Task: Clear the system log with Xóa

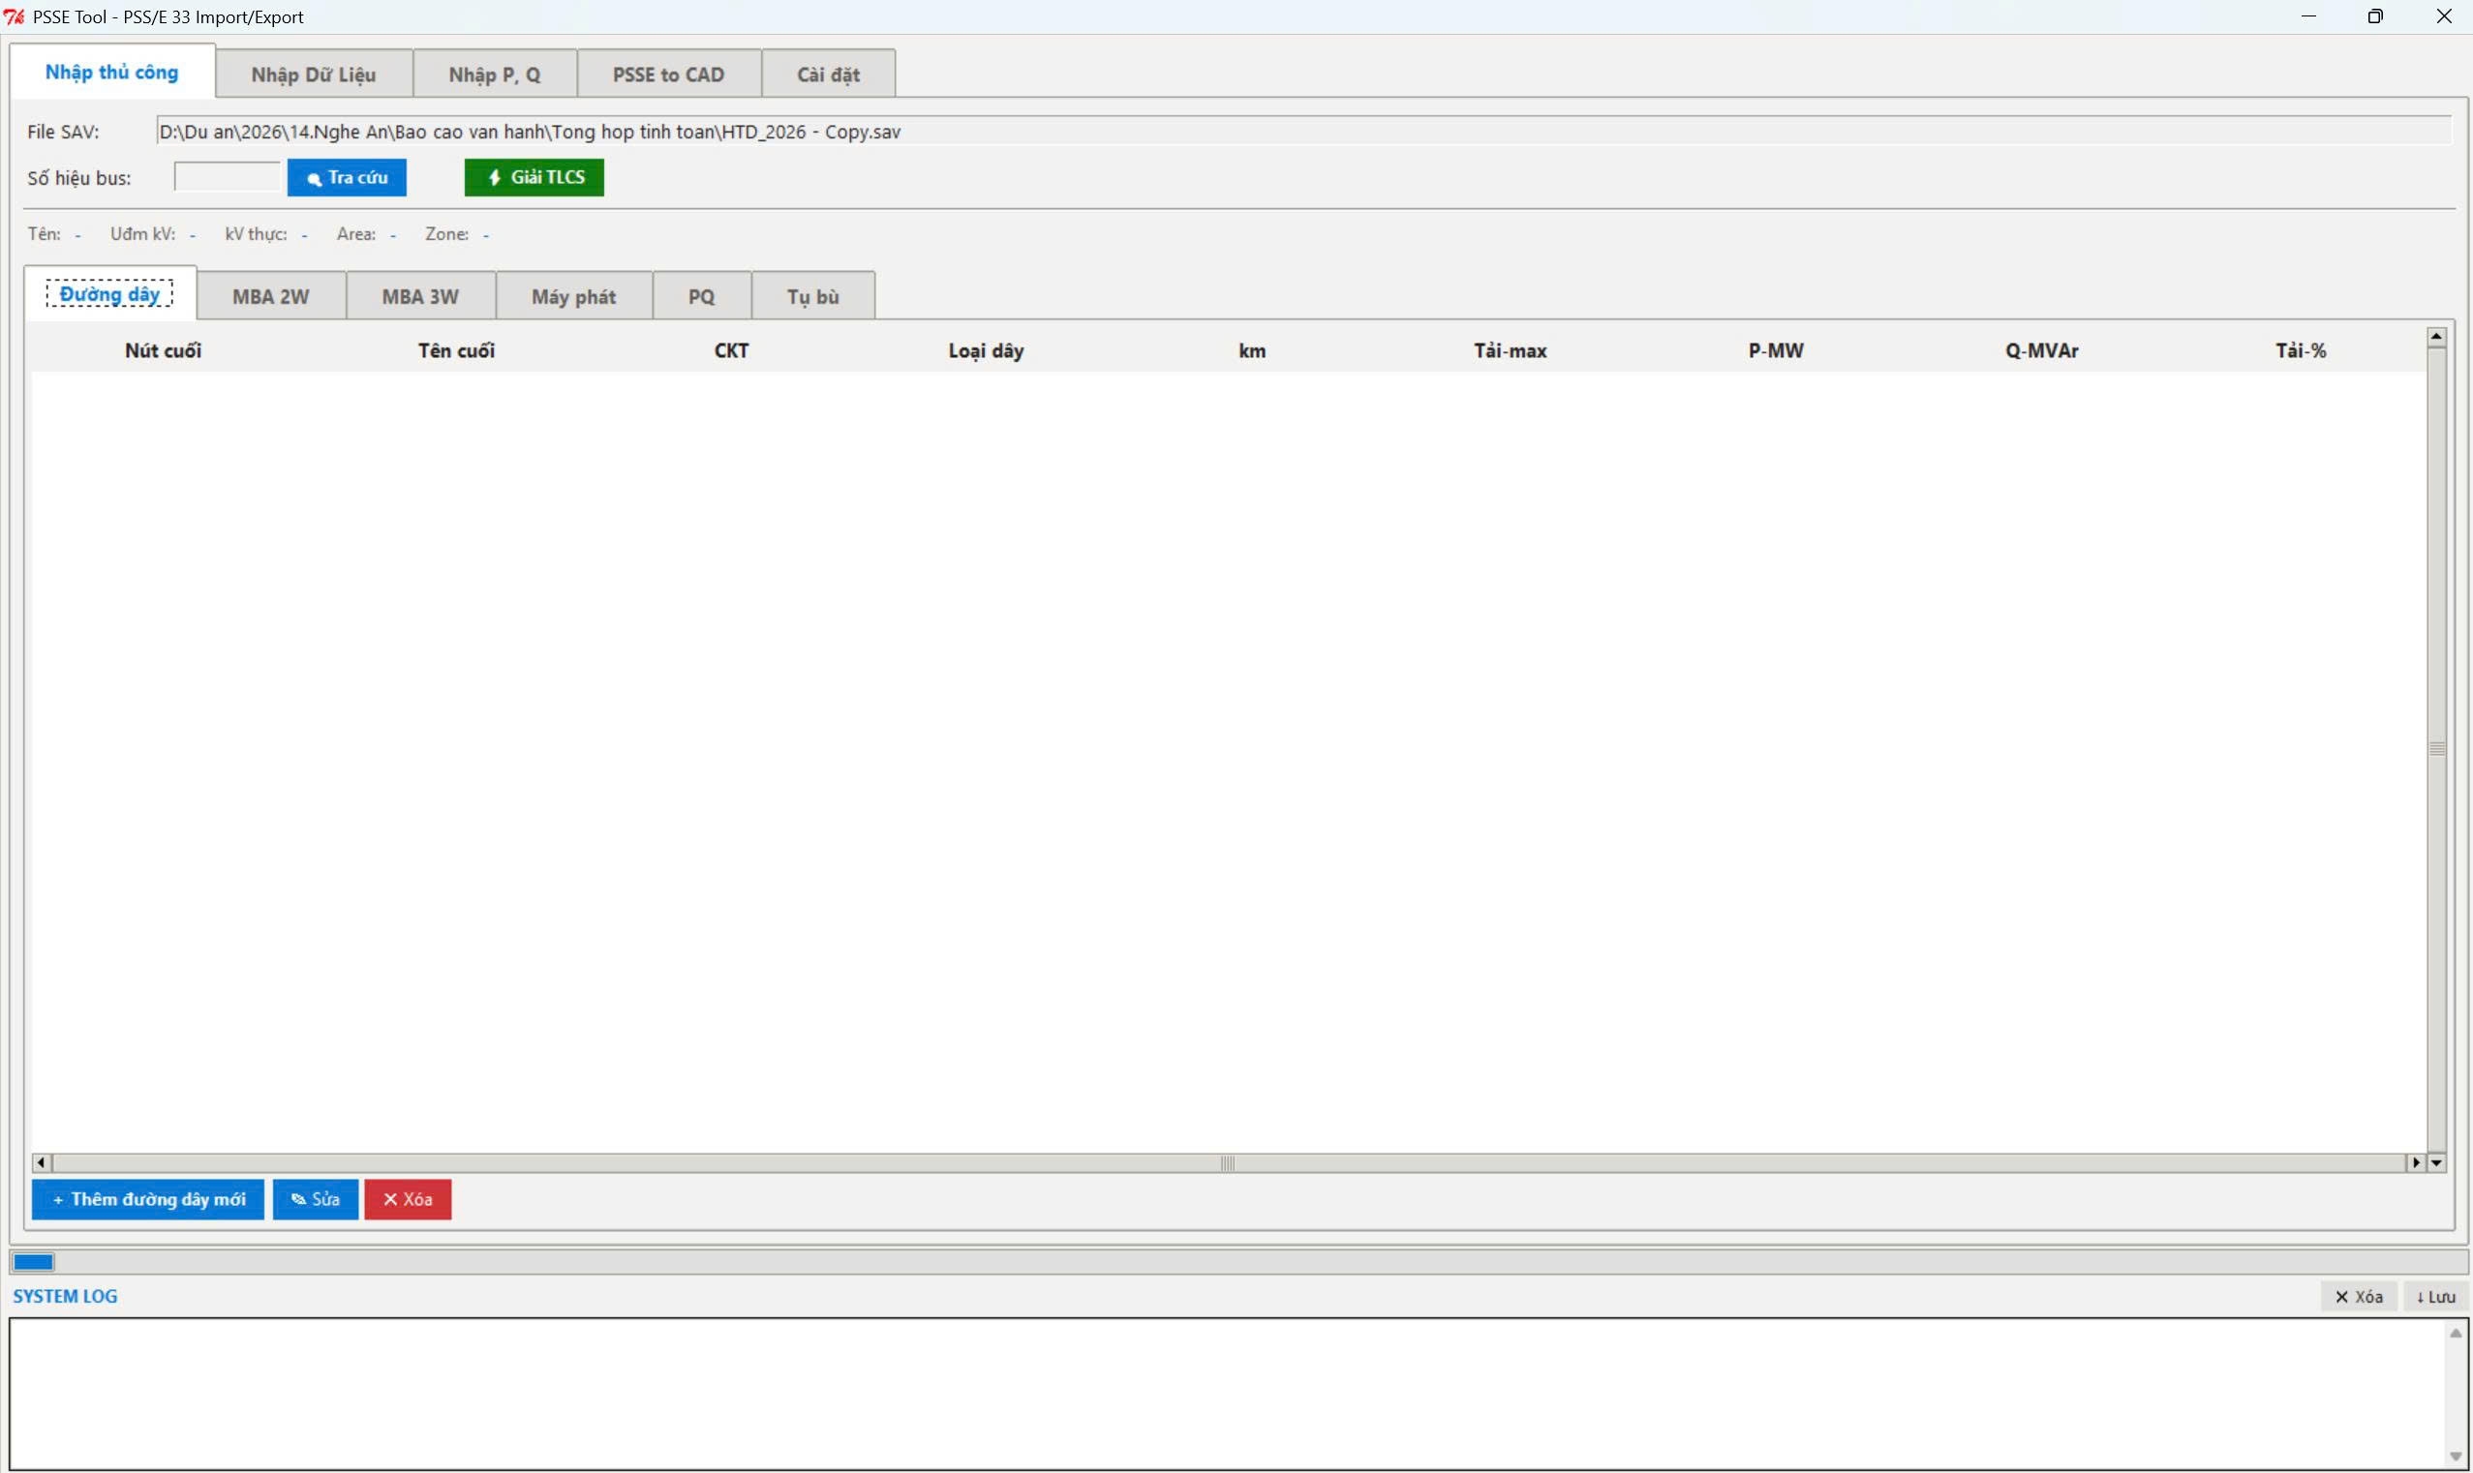Action: (2359, 1296)
